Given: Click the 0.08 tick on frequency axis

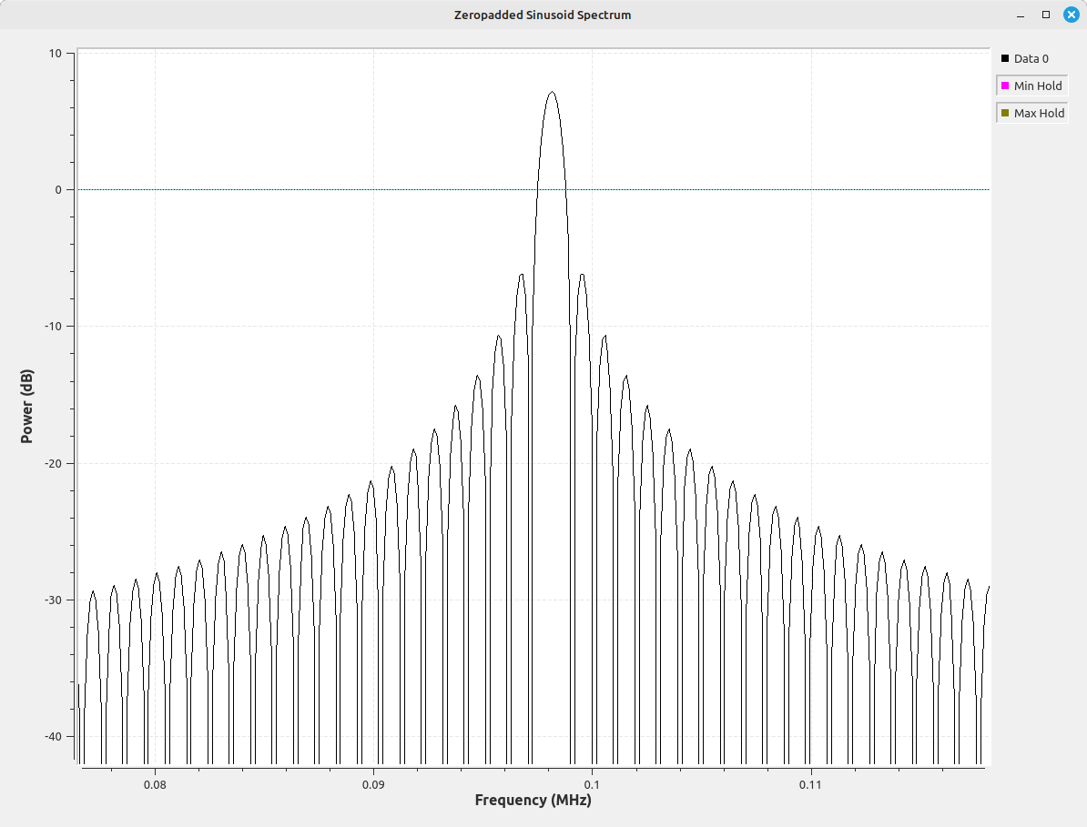Looking at the screenshot, I should (155, 783).
